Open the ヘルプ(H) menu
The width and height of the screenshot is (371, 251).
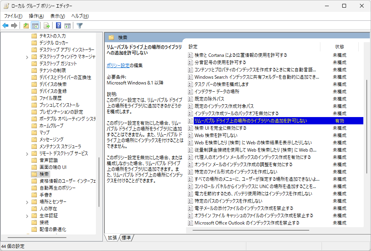pyautogui.click(x=80, y=16)
